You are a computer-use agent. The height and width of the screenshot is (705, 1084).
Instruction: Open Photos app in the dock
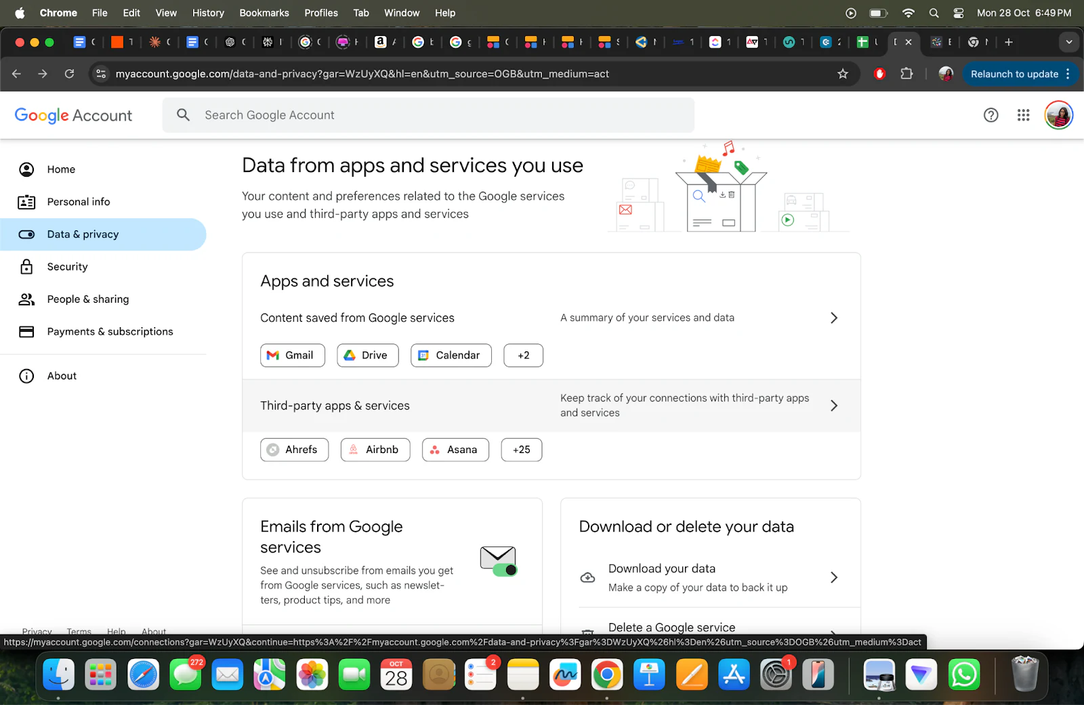point(312,675)
